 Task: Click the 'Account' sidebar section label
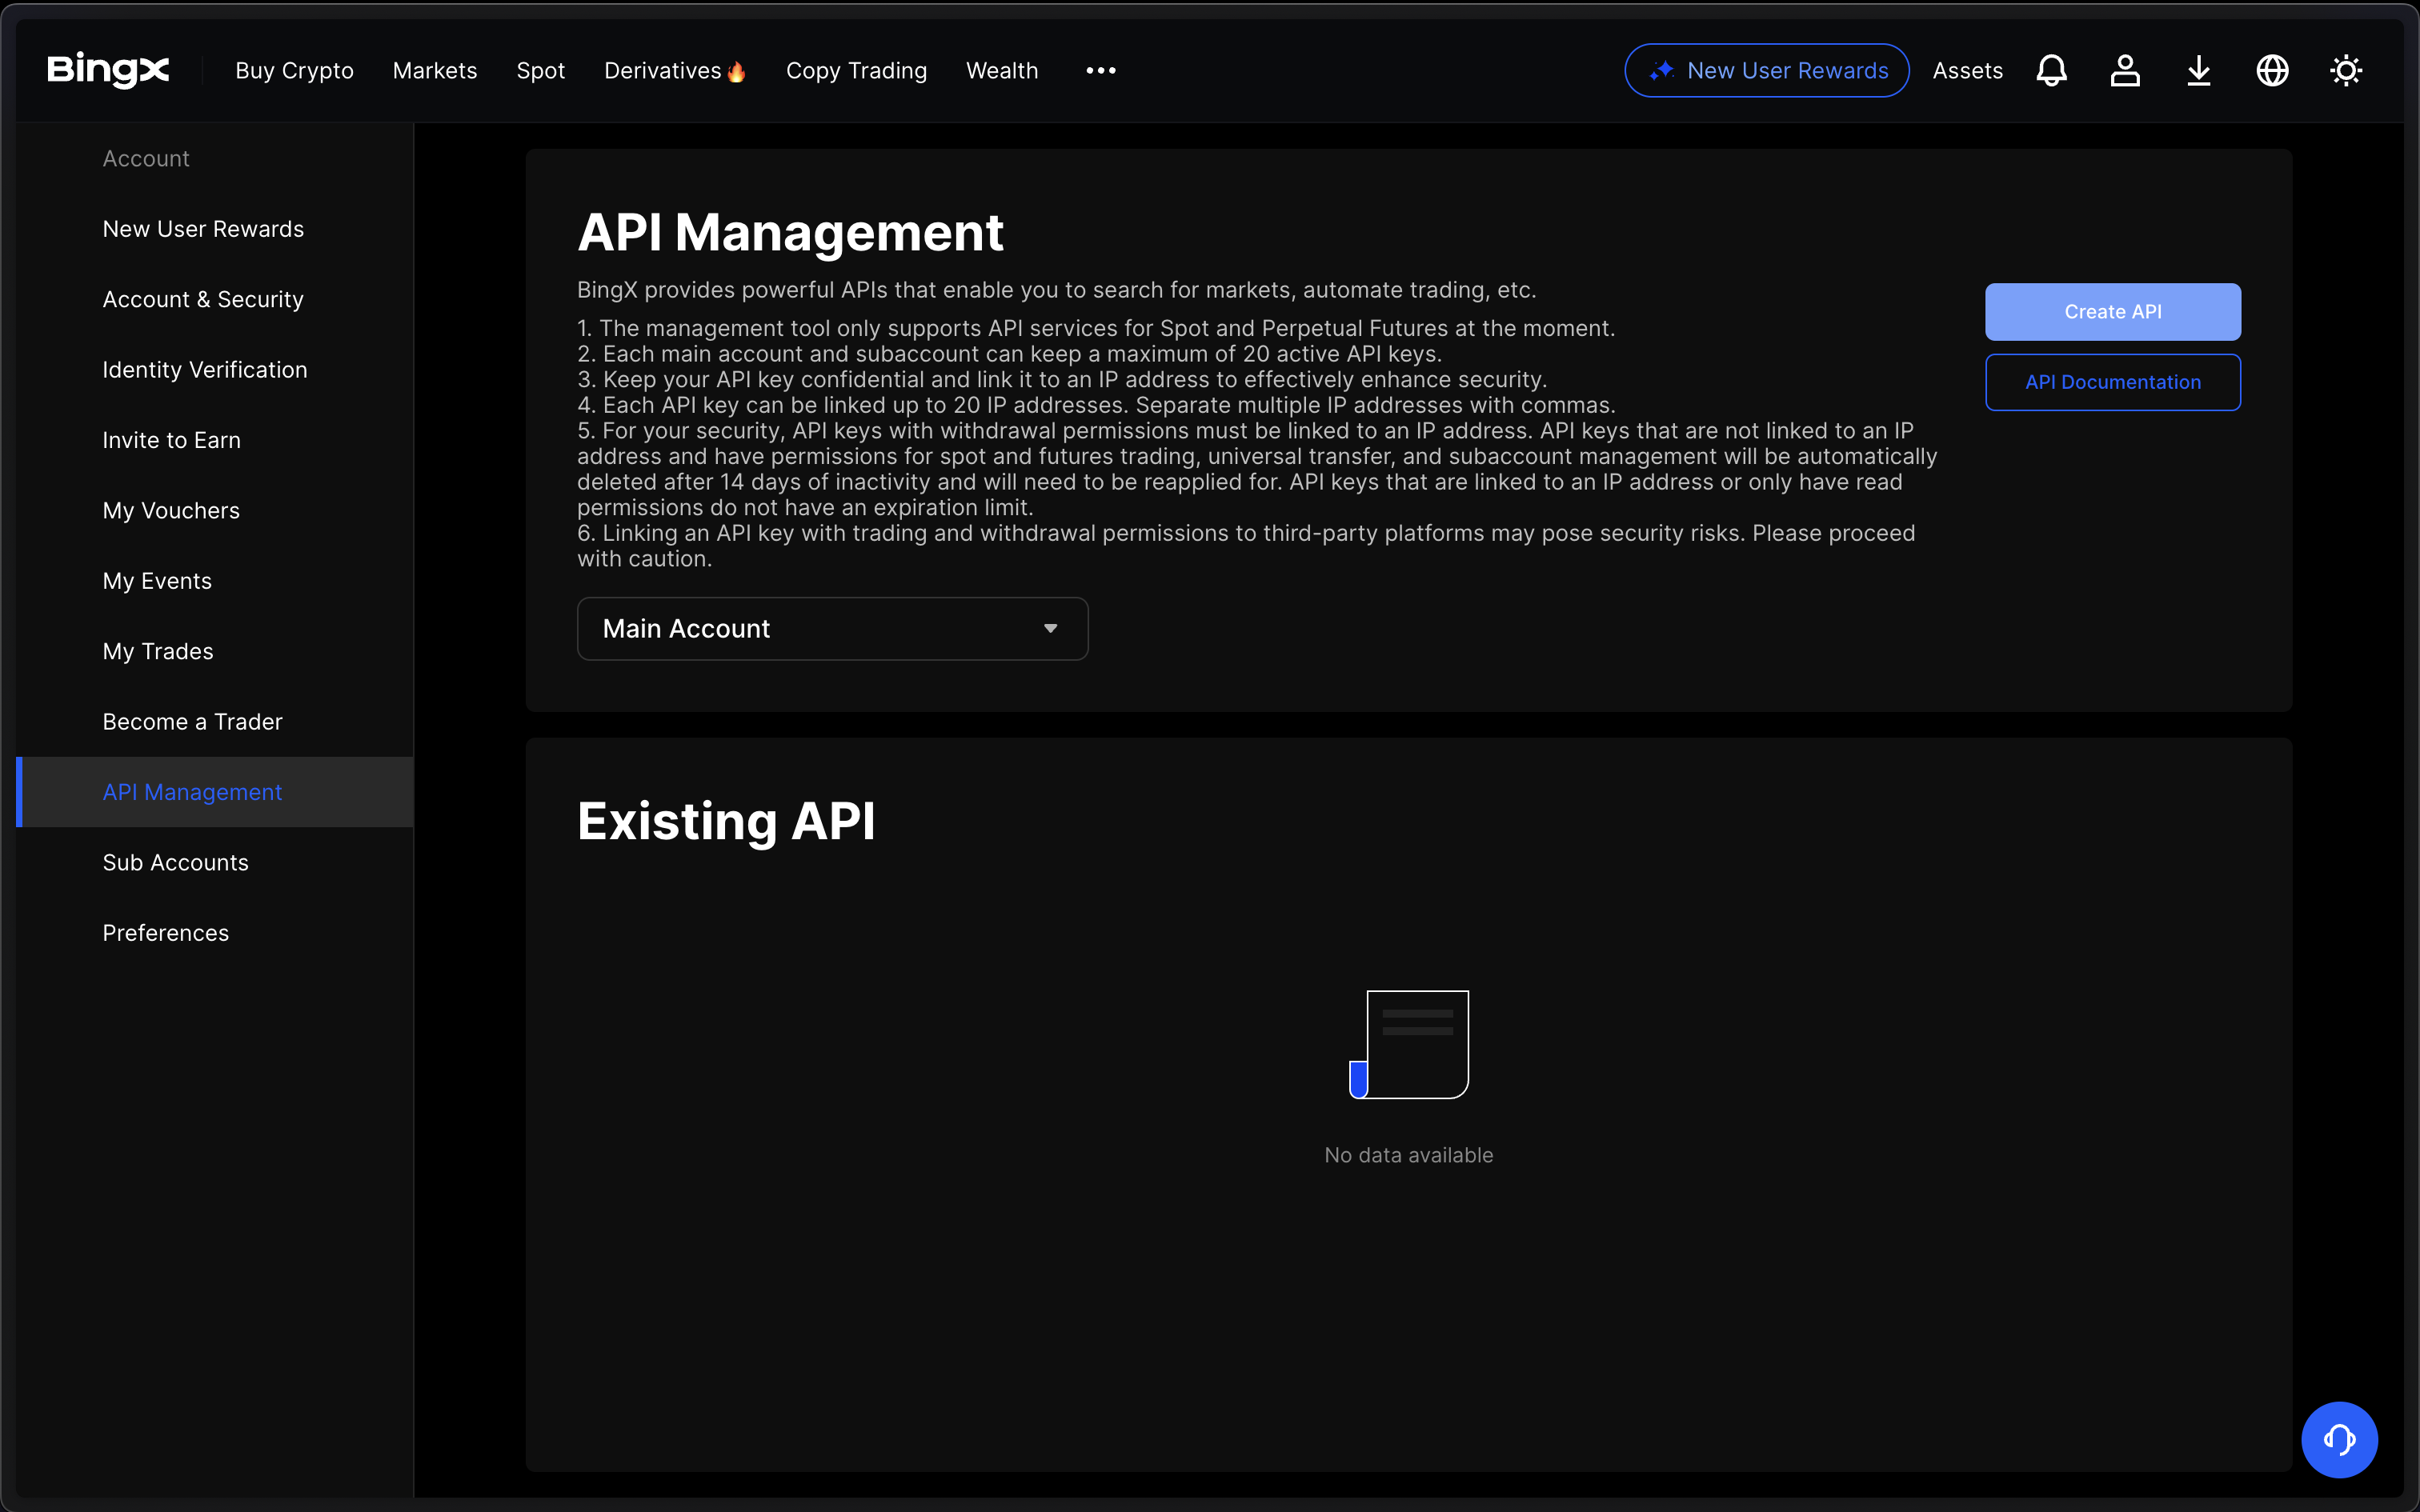coord(146,158)
